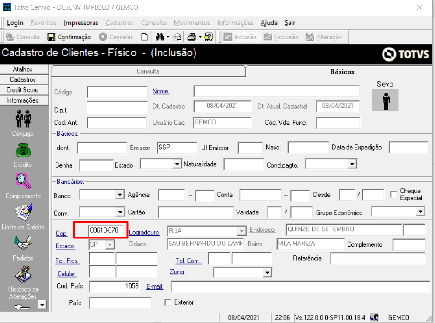
Task: Click the E-mail input field
Action: click(x=300, y=287)
